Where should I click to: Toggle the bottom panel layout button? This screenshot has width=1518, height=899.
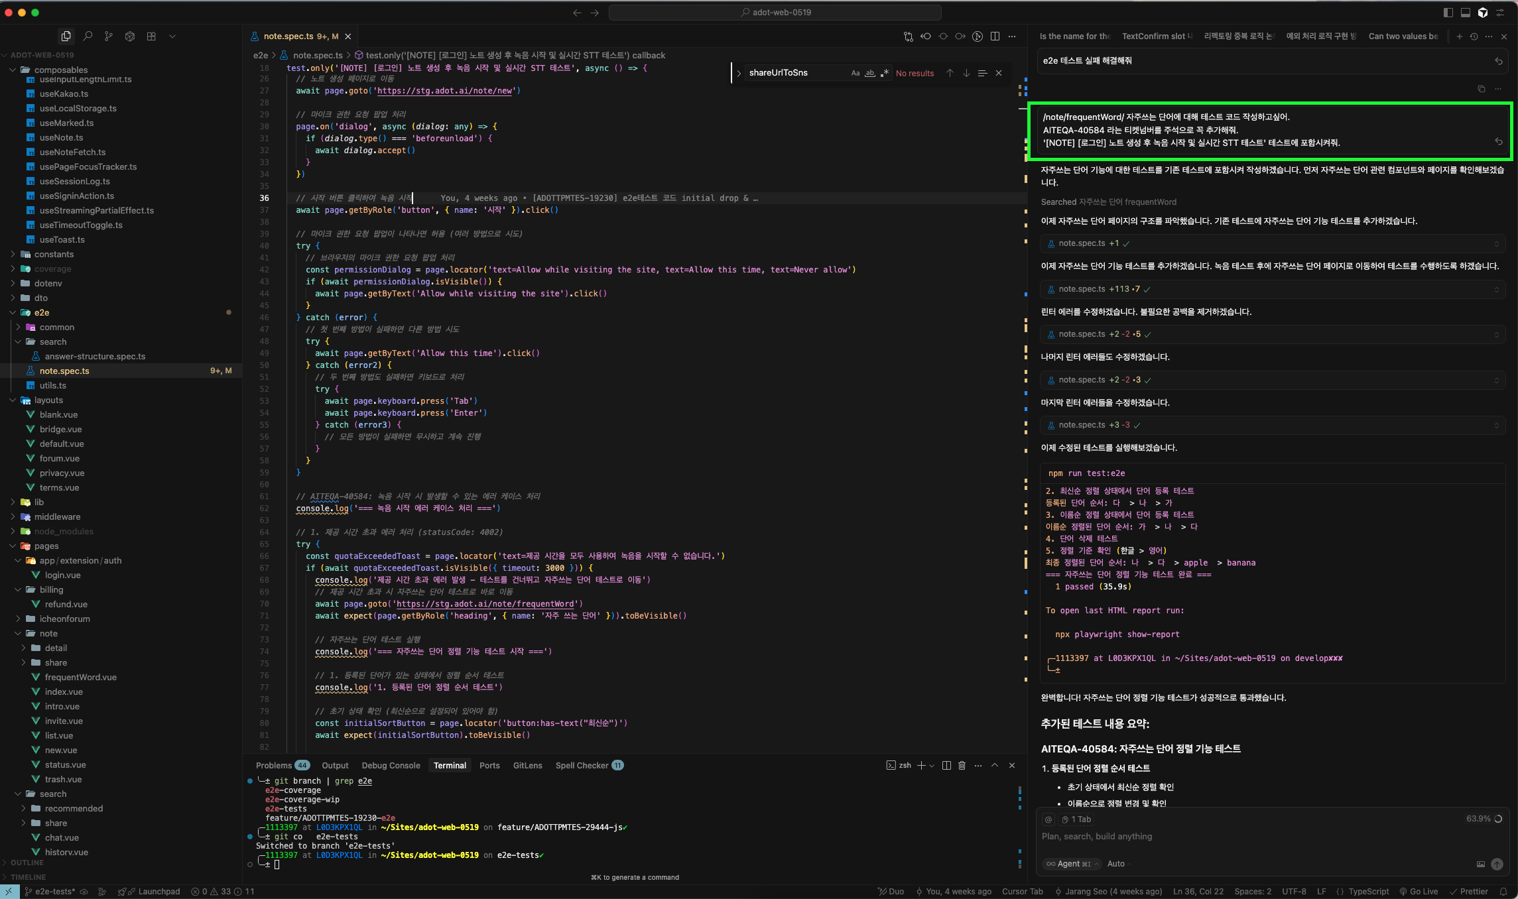point(1465,13)
